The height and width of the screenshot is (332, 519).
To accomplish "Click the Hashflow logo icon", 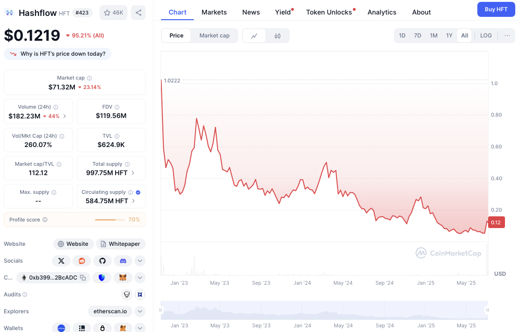I will click(x=10, y=13).
